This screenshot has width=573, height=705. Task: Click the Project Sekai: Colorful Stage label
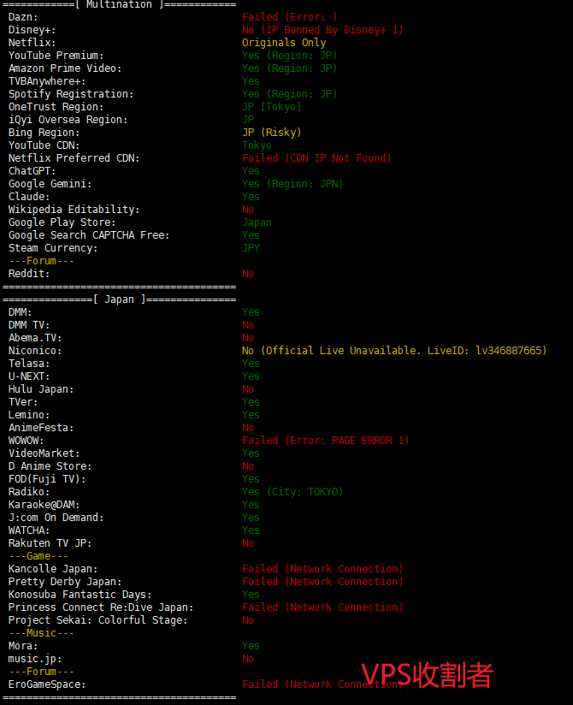(x=97, y=620)
